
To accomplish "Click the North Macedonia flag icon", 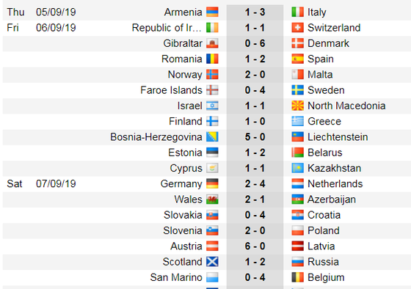I will pos(297,106).
